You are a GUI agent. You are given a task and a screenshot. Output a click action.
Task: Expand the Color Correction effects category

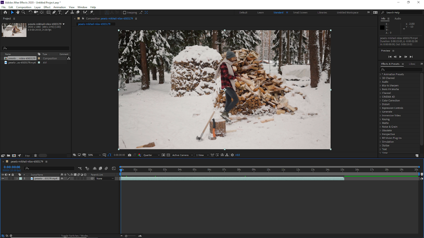click(x=391, y=100)
